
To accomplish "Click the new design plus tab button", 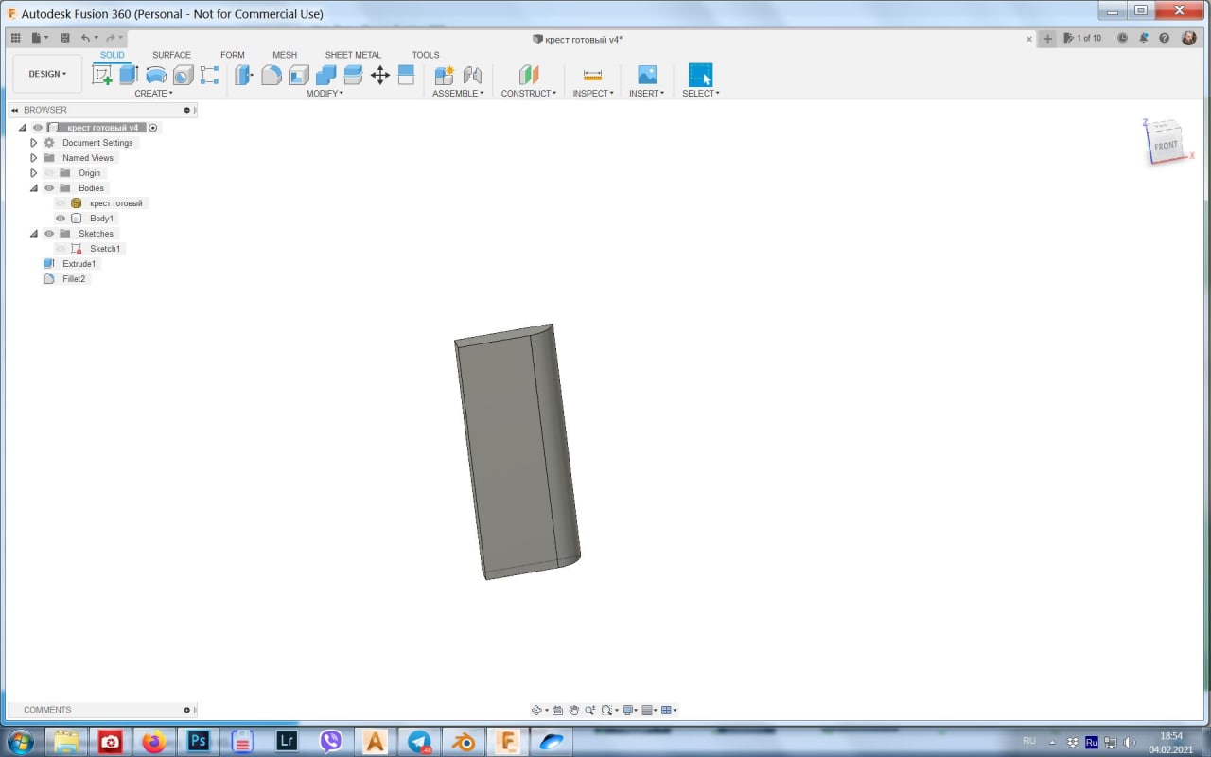I will [x=1047, y=39].
